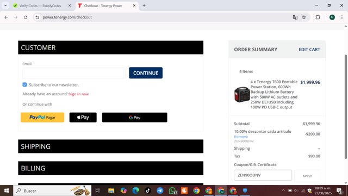Pay with the PayPal Pagar button
Image resolution: width=348 pixels, height=196 pixels.
pos(42,118)
